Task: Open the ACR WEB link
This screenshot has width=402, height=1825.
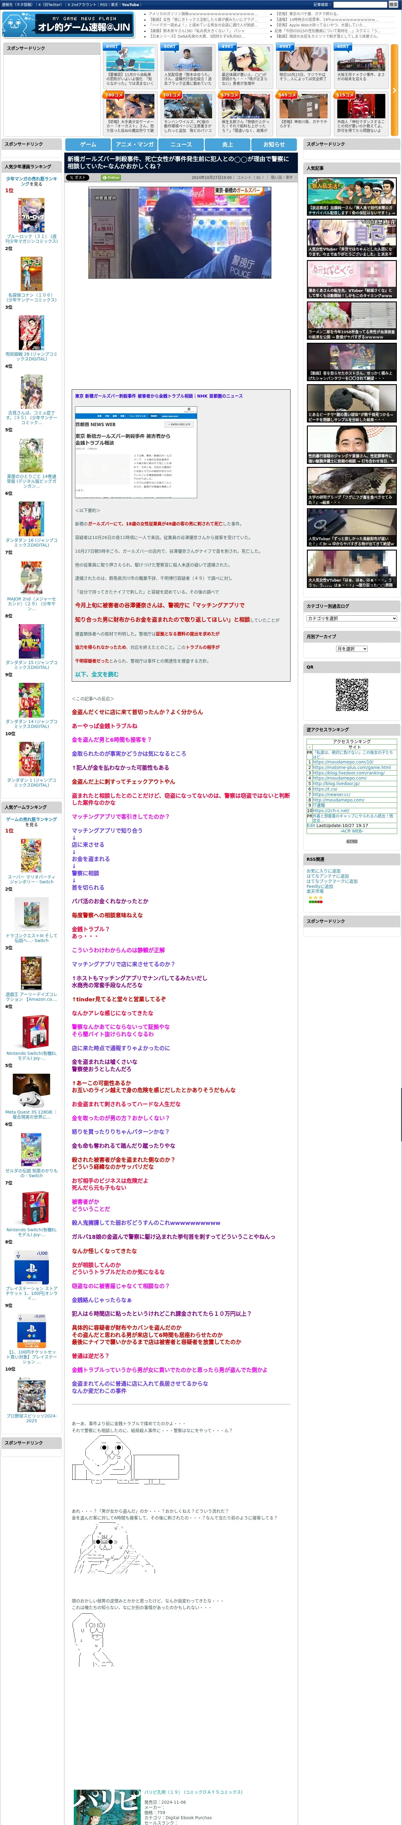Action: (x=352, y=831)
